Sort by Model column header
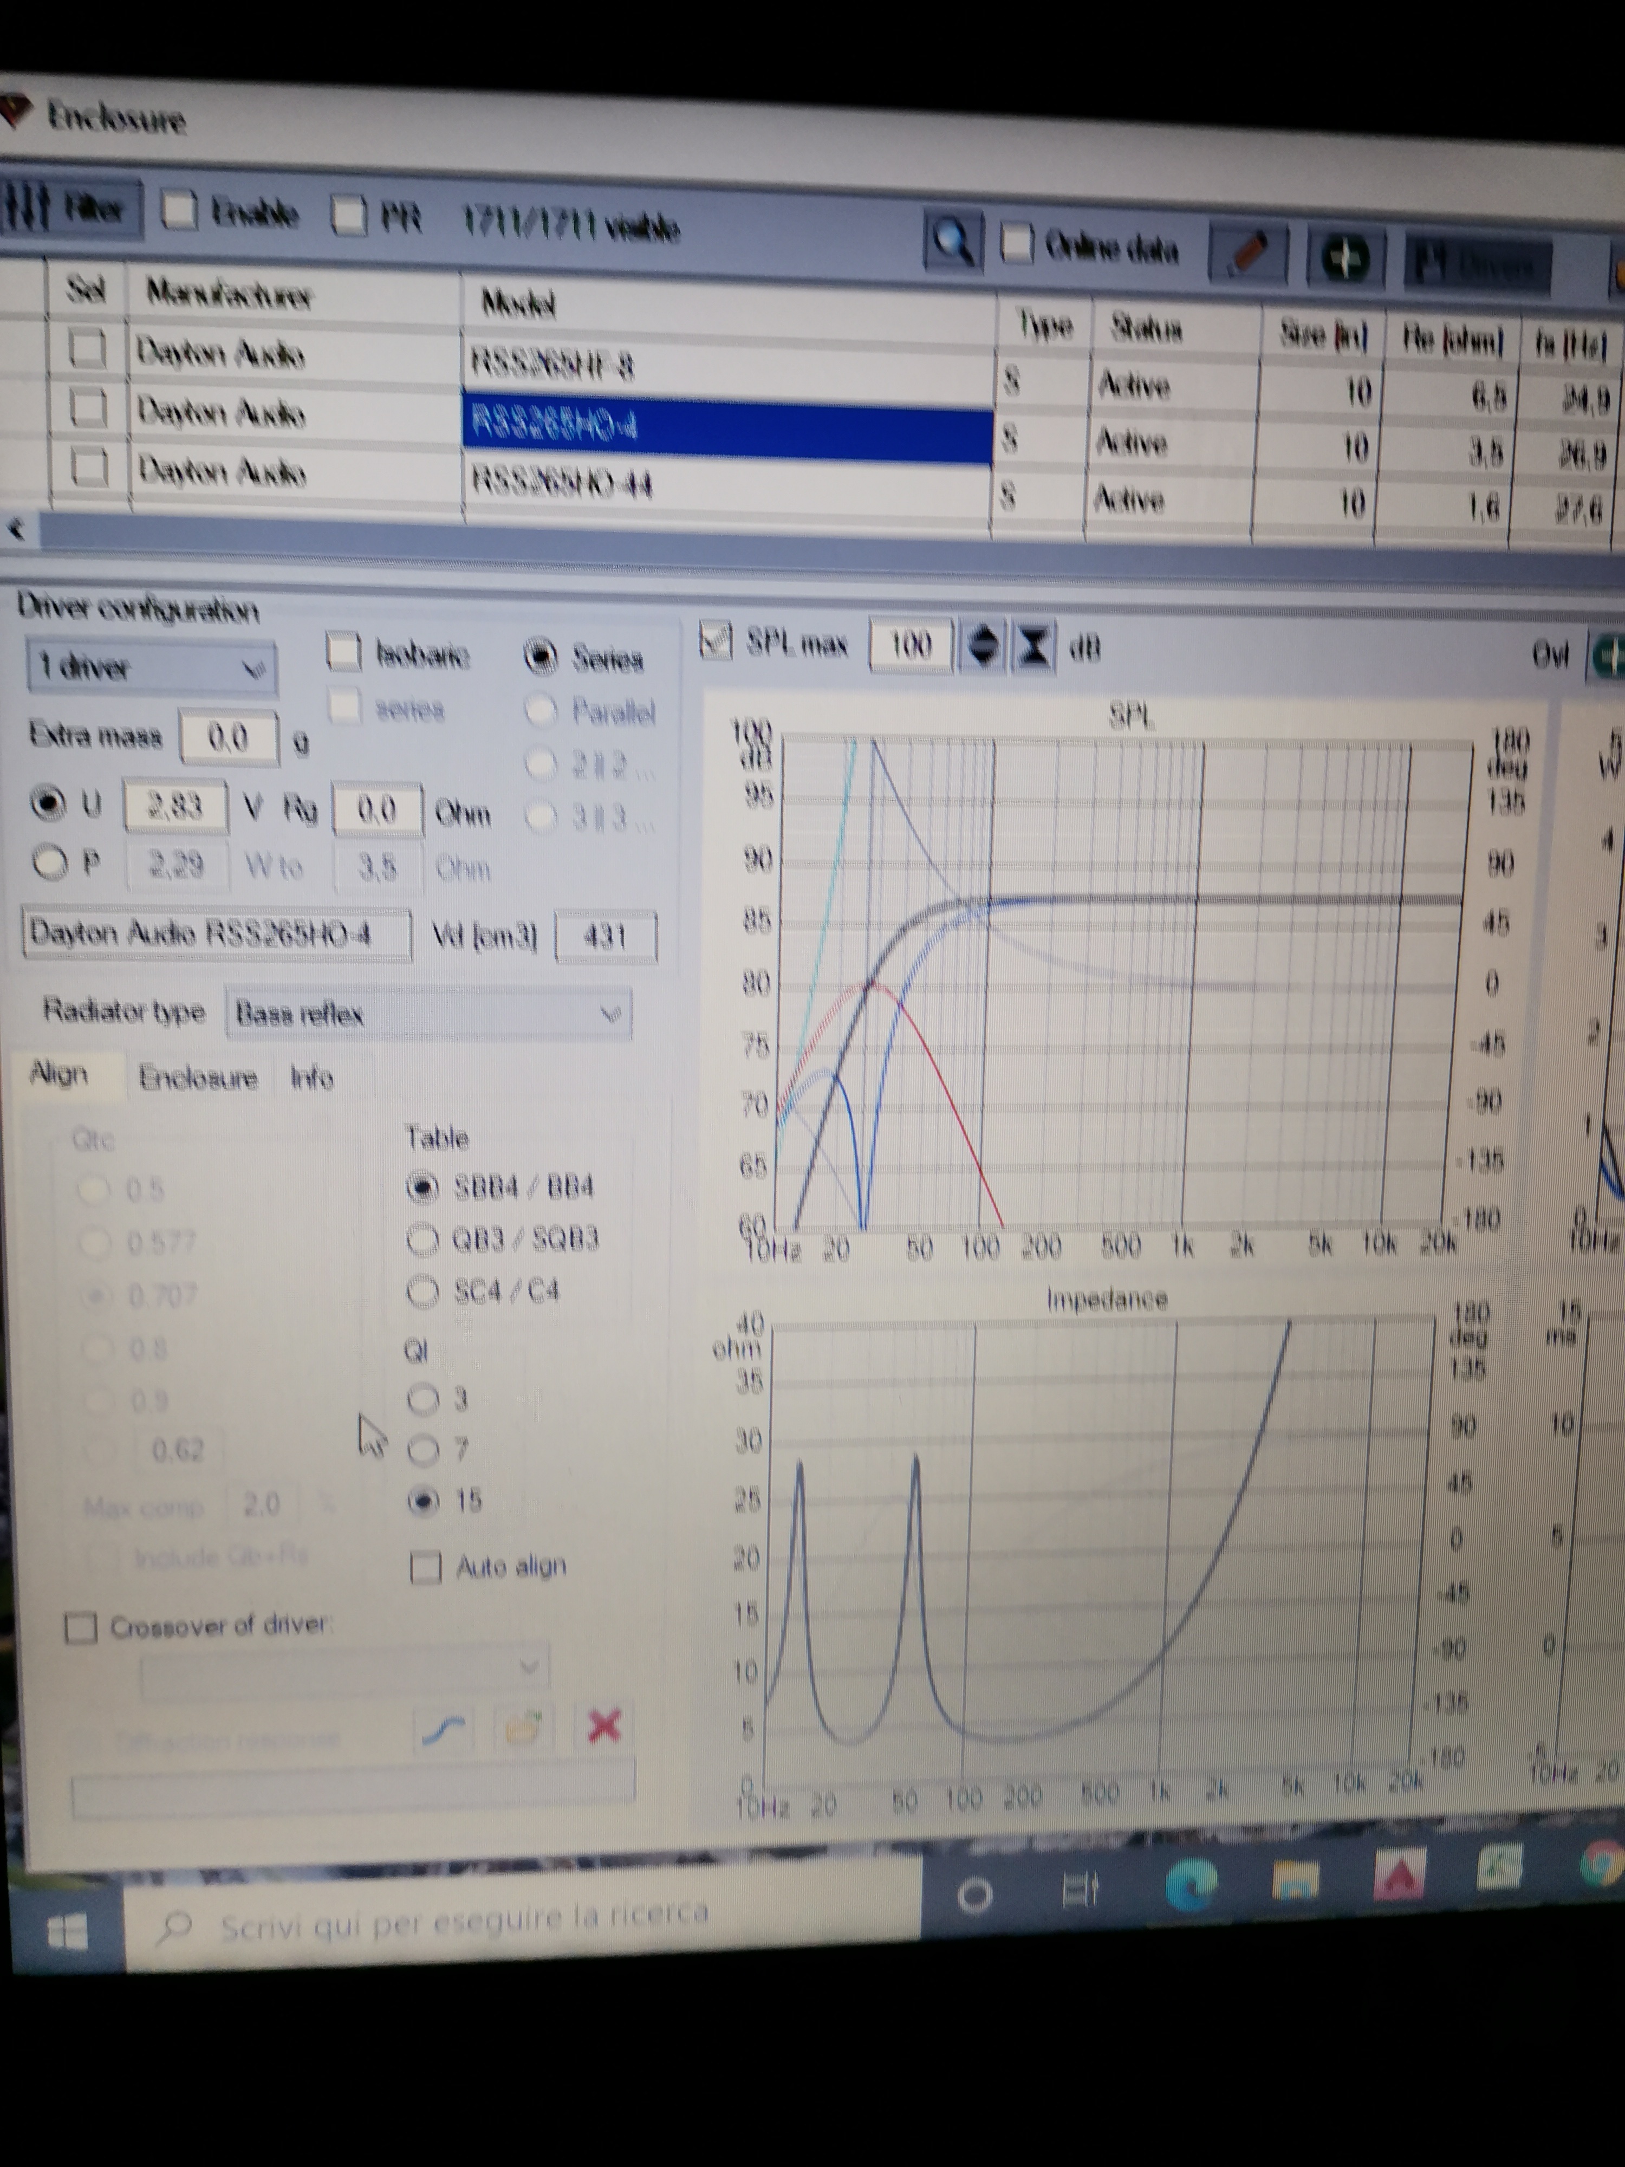 coord(518,304)
